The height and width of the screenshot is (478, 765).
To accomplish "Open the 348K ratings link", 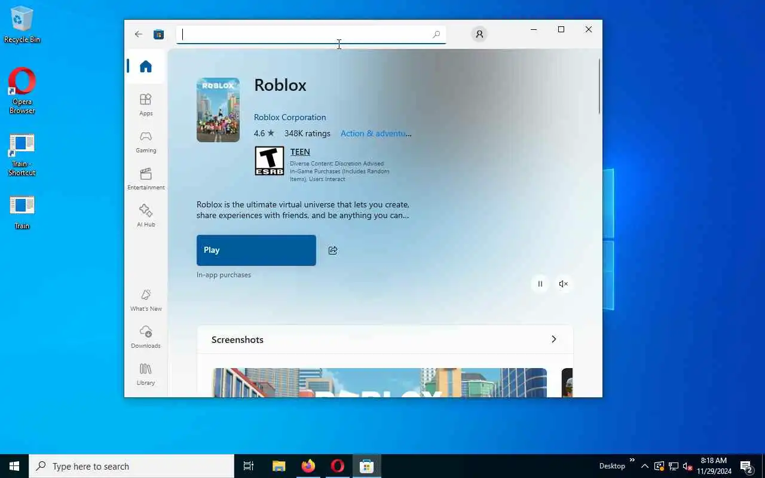I will 307,133.
